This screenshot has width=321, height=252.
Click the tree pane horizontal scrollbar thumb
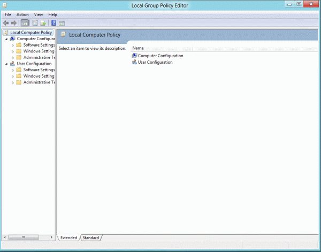pos(24,238)
